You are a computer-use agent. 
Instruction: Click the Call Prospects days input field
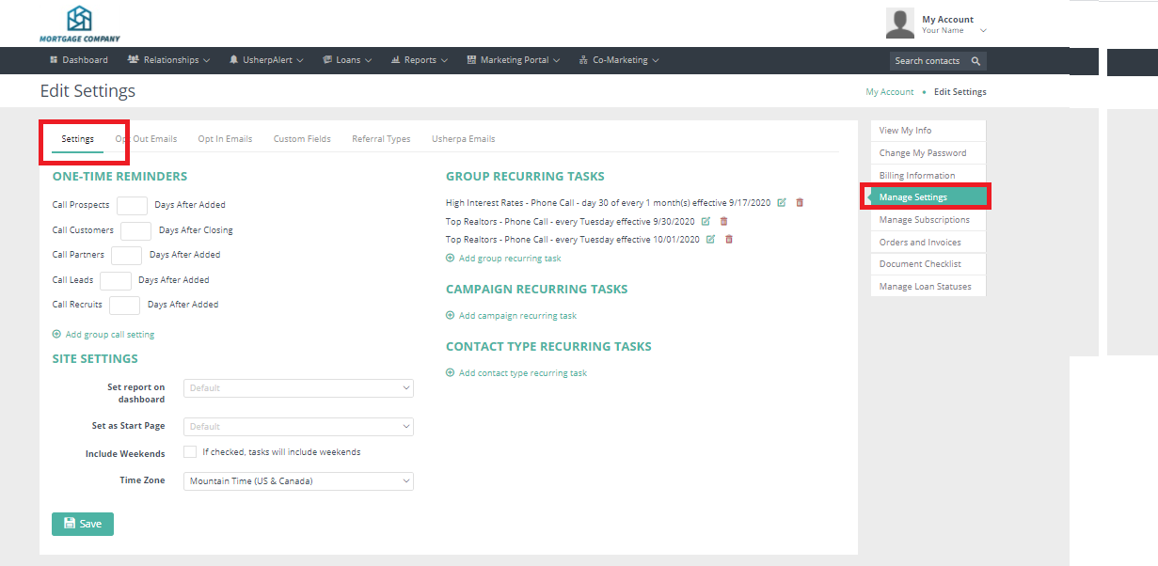pyautogui.click(x=132, y=205)
